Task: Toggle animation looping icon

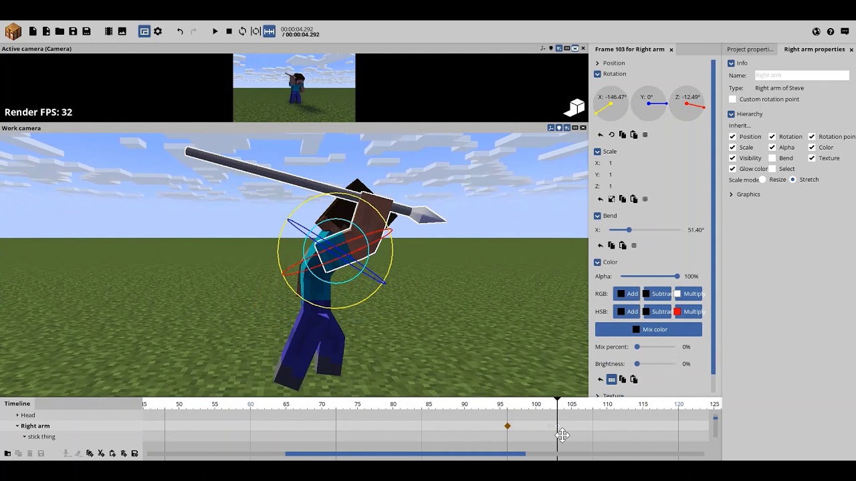Action: coord(242,31)
